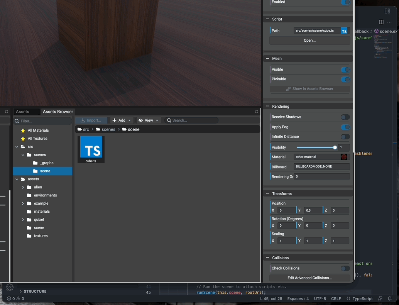Click the textures folder icon
This screenshot has width=399, height=305.
(29, 236)
